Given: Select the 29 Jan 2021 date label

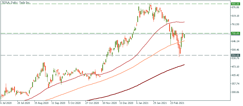Looking at the screenshot, I should (x=161, y=103).
